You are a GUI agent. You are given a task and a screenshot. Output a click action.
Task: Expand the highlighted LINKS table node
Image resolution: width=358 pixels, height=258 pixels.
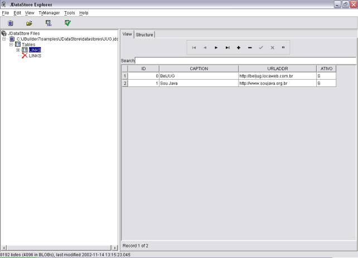click(x=18, y=50)
